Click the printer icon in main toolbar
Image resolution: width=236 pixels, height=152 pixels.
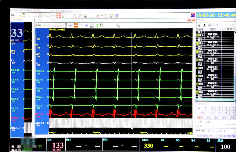point(40,15)
